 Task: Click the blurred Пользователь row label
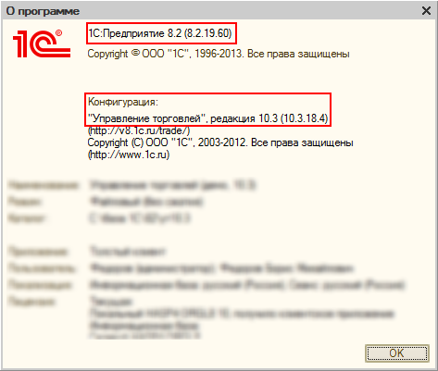coord(42,268)
